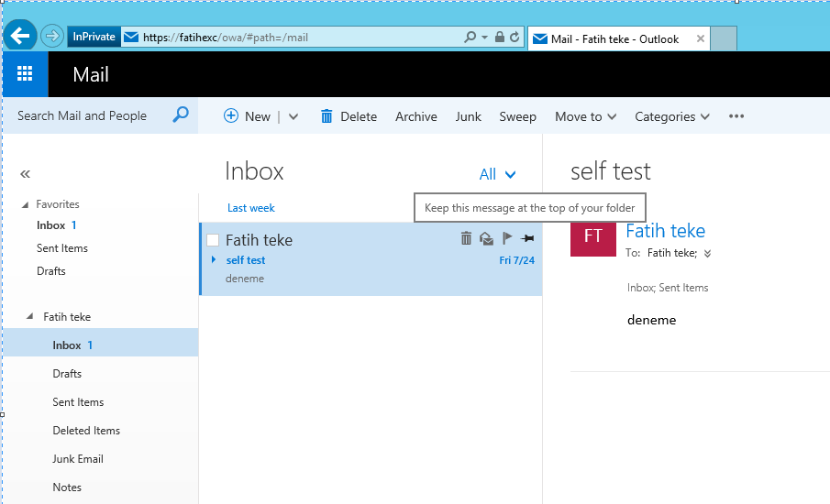Open Drafts under Fatih teke mailbox

67,373
